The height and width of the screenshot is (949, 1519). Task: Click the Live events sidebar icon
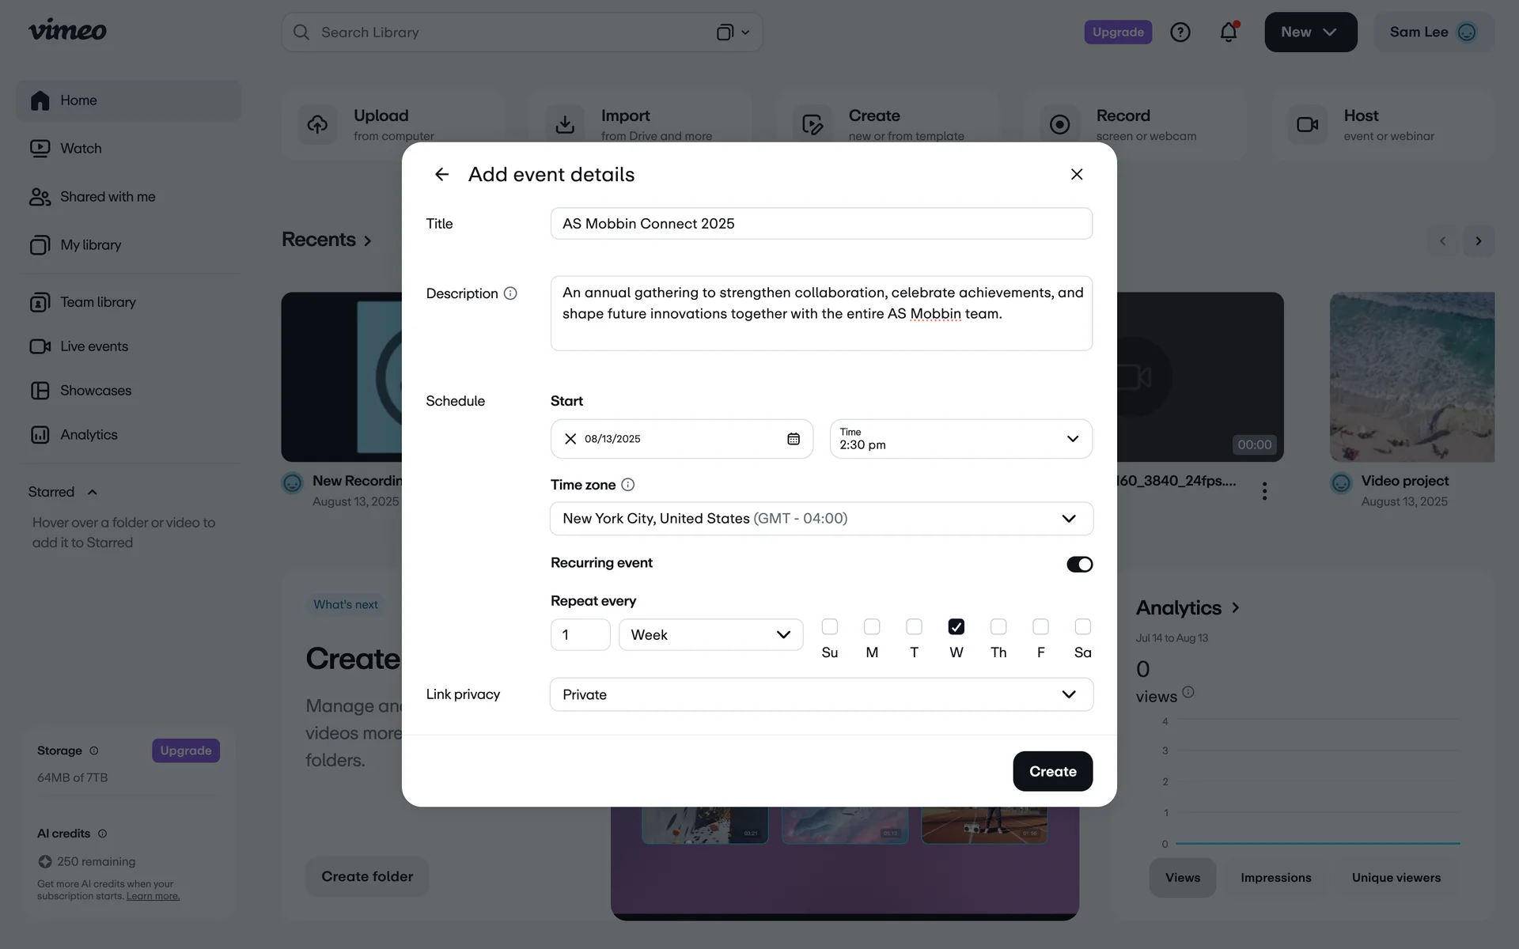(40, 346)
